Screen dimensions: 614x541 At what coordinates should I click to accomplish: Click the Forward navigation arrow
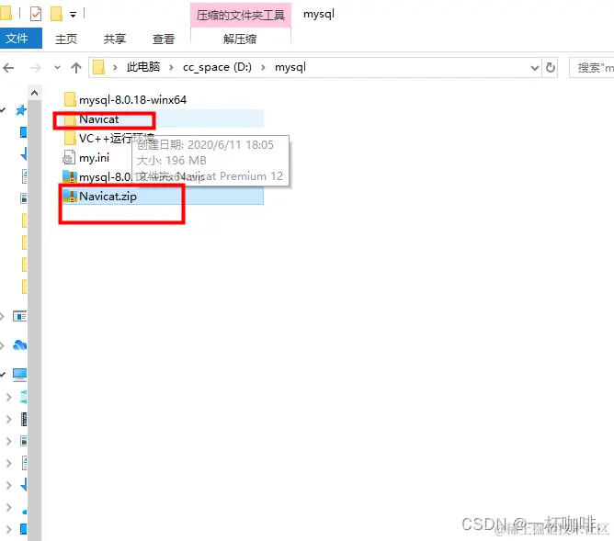[35, 68]
